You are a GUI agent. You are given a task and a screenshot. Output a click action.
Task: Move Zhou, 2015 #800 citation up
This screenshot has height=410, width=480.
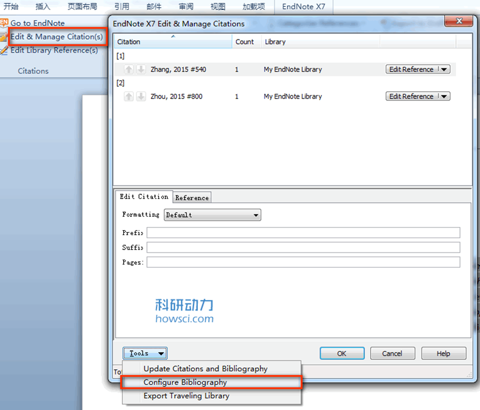[x=129, y=97]
